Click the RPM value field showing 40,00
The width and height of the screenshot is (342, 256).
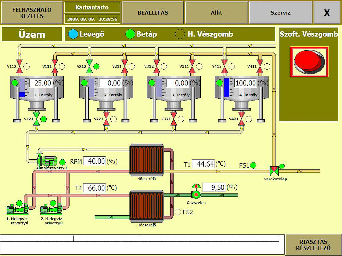click(94, 161)
